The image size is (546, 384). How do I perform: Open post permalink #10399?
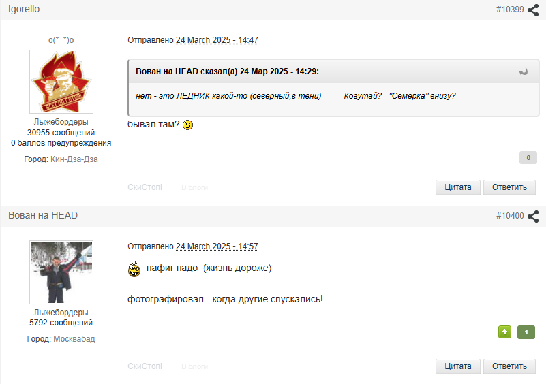click(x=510, y=10)
